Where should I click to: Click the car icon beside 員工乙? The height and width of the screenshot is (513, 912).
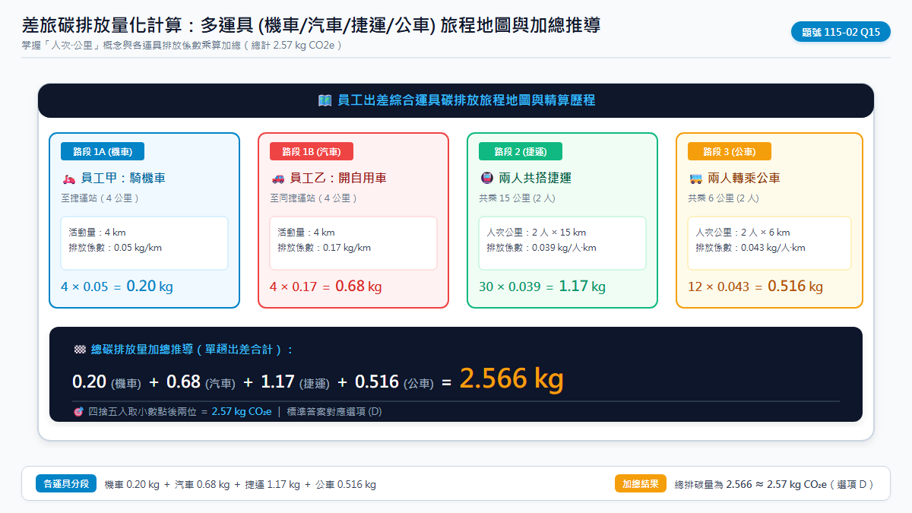coord(277,179)
